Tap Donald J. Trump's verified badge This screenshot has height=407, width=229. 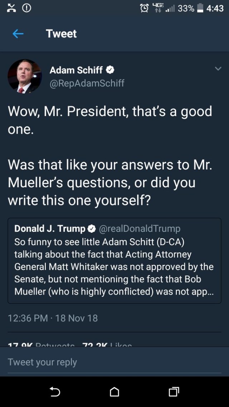[x=92, y=228]
